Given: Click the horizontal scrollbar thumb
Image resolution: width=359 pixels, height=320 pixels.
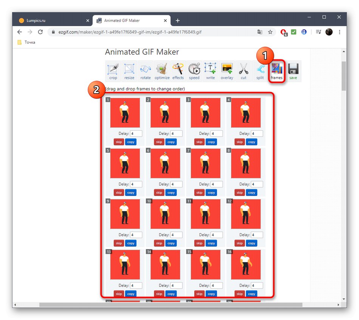Looking at the screenshot, I should (170, 304).
